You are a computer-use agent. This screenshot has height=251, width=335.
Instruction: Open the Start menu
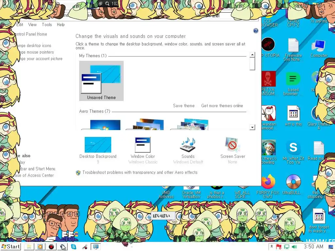click(x=11, y=247)
